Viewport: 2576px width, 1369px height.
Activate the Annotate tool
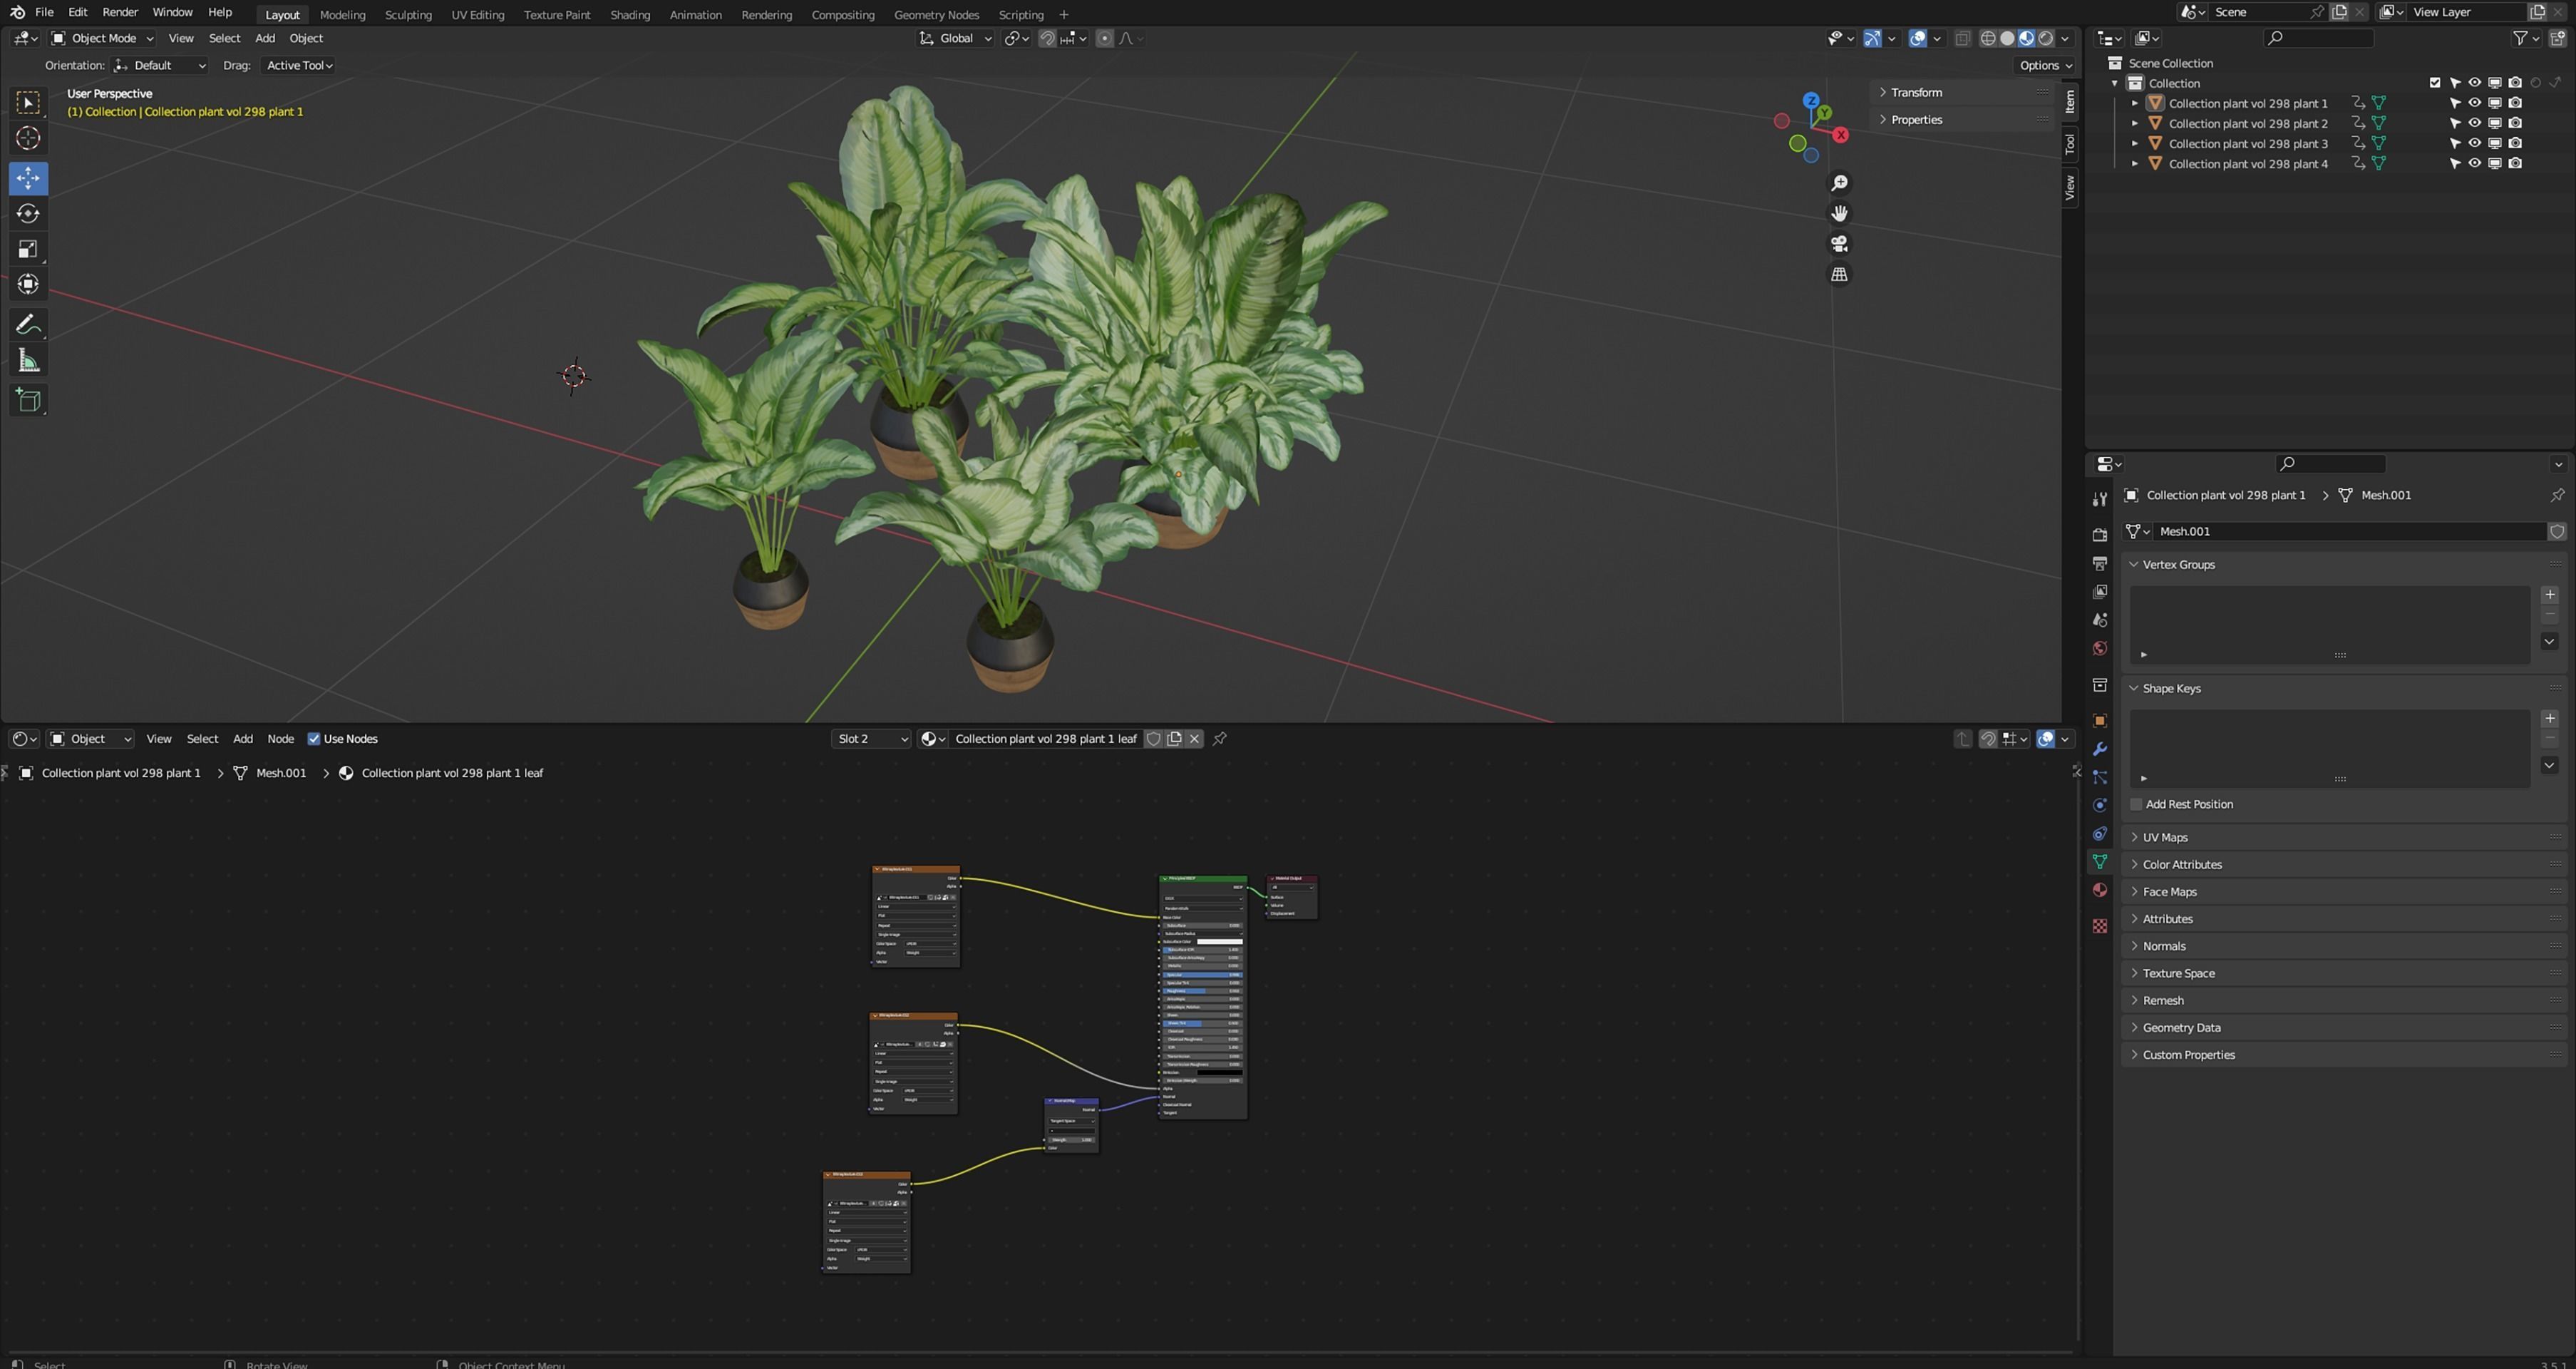[28, 324]
